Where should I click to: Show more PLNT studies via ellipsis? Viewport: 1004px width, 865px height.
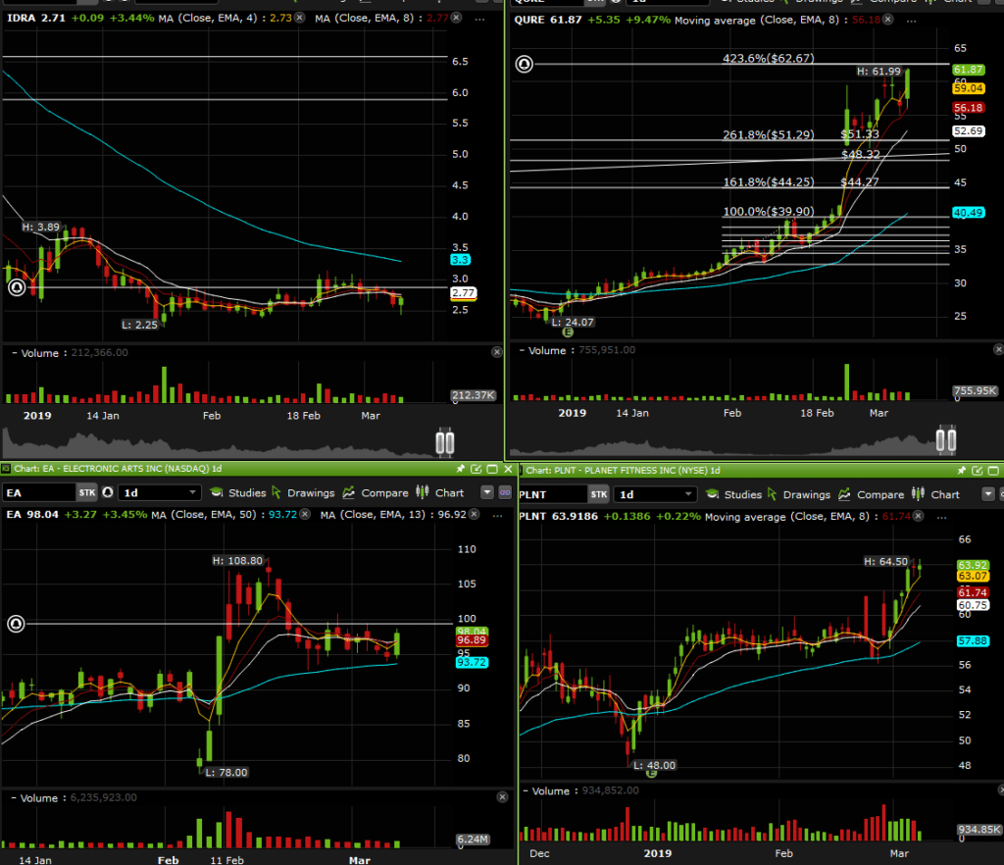coord(941,518)
